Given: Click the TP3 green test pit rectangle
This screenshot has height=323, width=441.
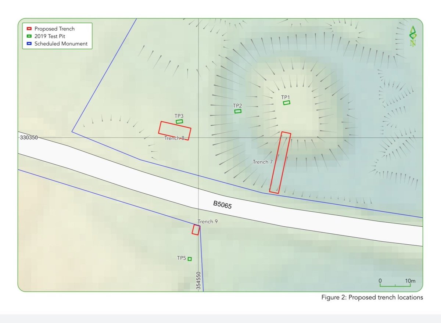Looking at the screenshot, I should (x=179, y=121).
